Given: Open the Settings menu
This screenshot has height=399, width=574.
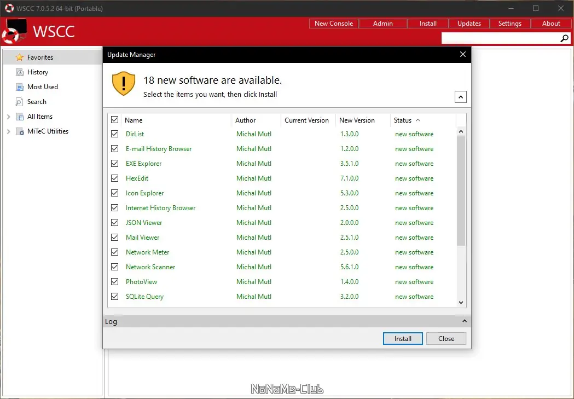Looking at the screenshot, I should click(509, 24).
